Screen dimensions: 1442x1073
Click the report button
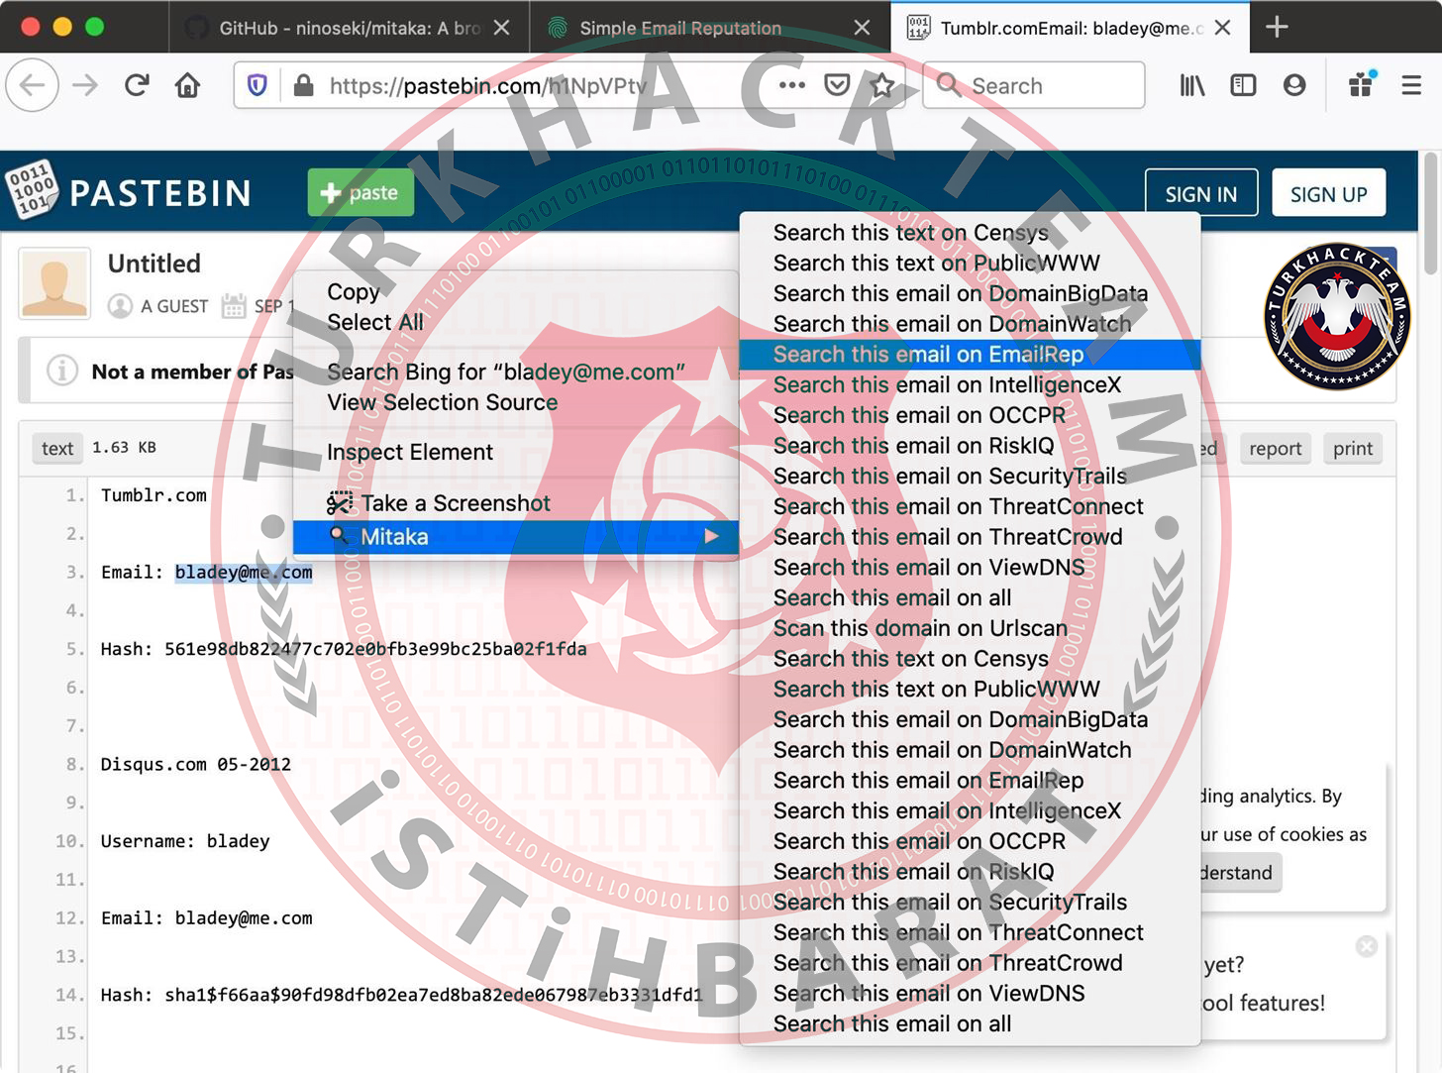[1275, 449]
